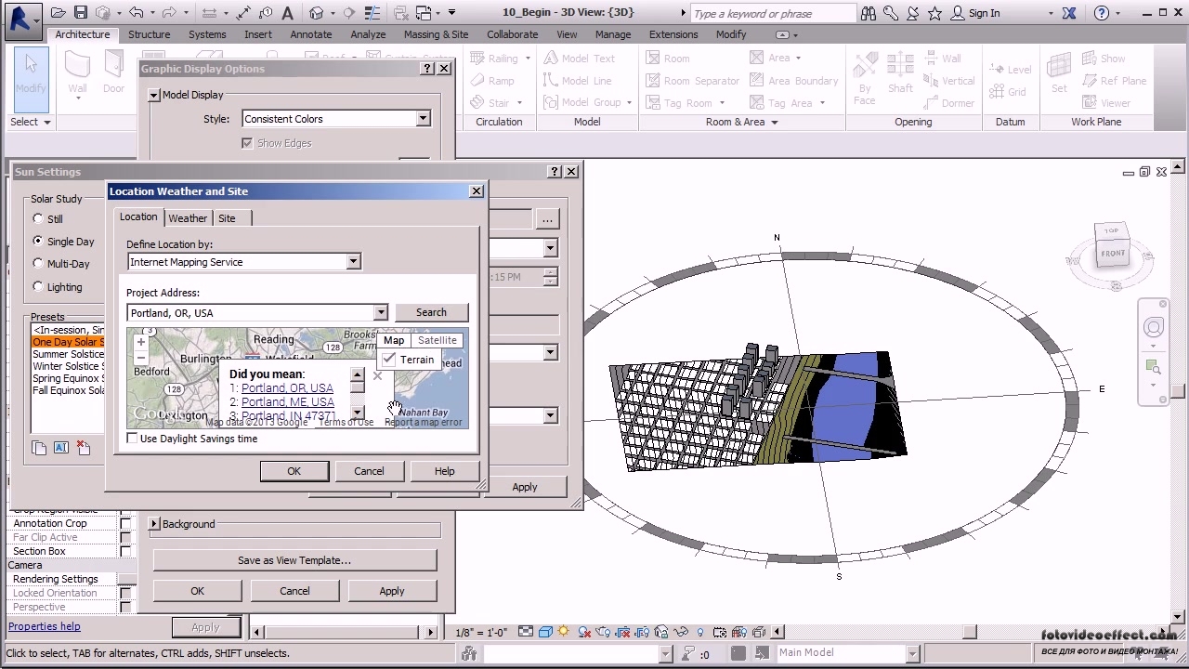
Task: Open the Properties help link
Action: [x=45, y=626]
